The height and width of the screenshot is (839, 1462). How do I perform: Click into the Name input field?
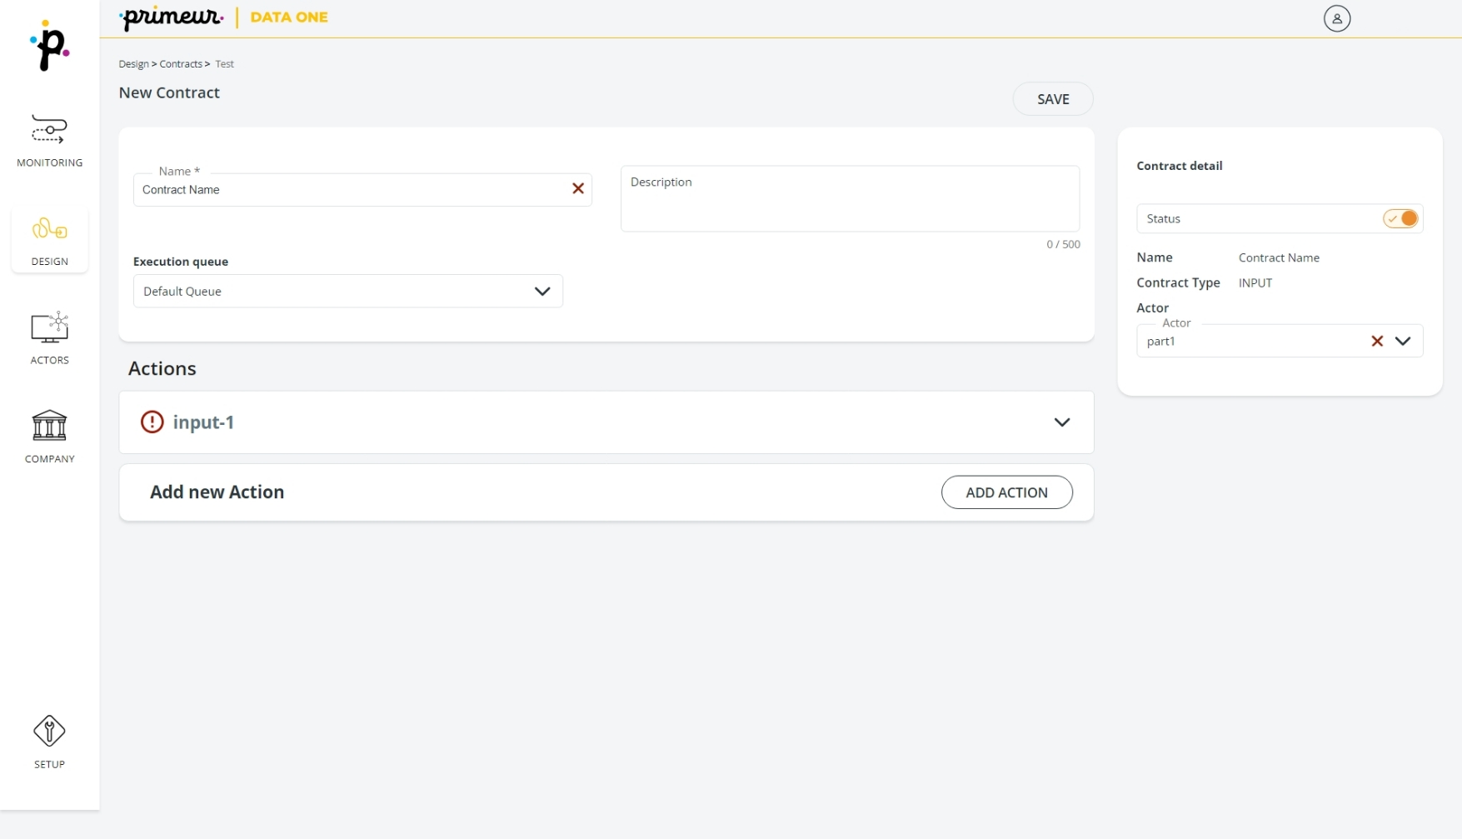[x=350, y=190]
